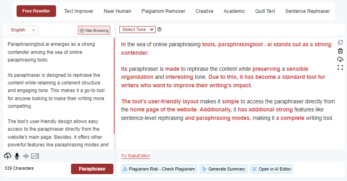Screen dimensions: 347x181
Task: Click the highlighted word 'preserving' in output
Action: pyautogui.click(x=266, y=69)
